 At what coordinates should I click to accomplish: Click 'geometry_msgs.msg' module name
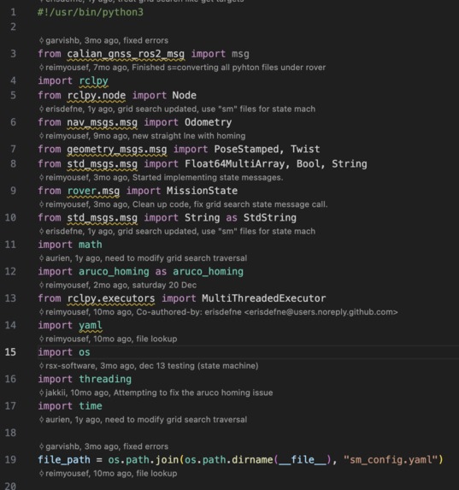click(117, 149)
